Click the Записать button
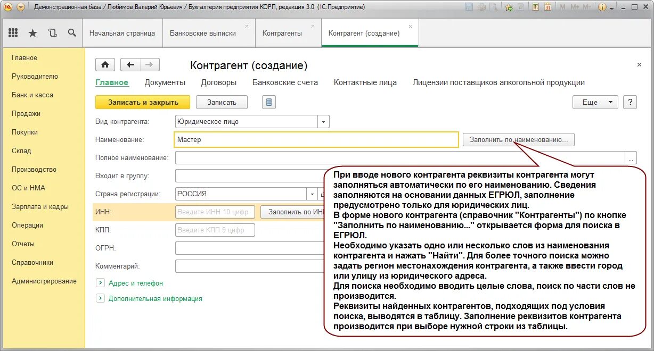Screen dimensions: 654x351 click(x=222, y=102)
